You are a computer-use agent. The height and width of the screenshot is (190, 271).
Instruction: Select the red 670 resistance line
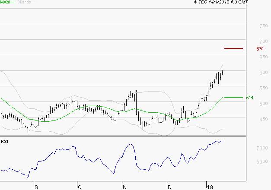[234, 48]
